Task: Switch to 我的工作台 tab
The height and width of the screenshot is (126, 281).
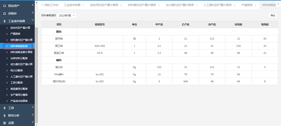Action: point(50,5)
